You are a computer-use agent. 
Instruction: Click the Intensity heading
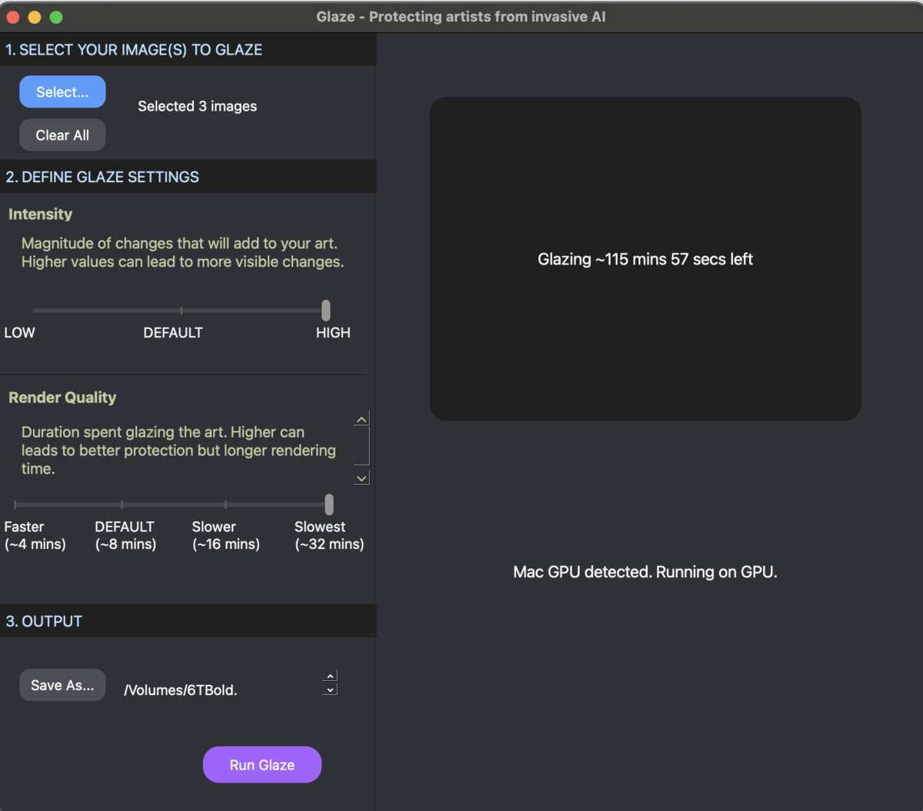[40, 214]
